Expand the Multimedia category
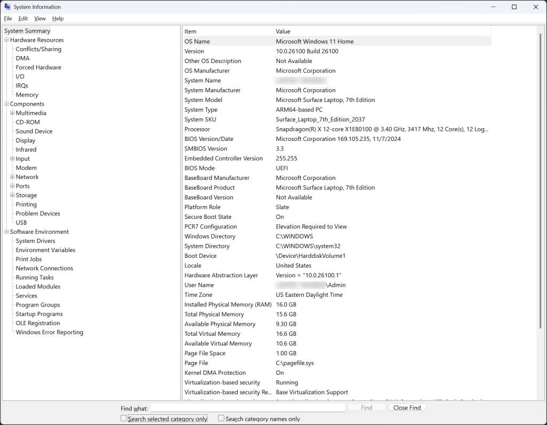Viewport: 547px width, 425px height. click(12, 113)
